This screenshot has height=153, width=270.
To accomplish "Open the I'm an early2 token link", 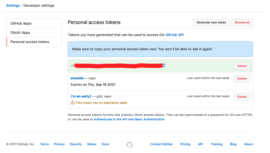I will pos(81,96).
